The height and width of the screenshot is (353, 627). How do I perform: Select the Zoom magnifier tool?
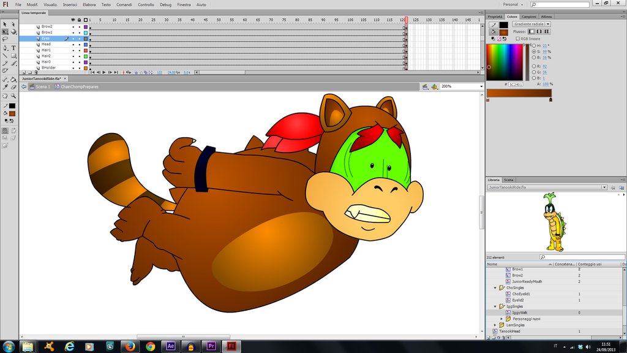coord(13,96)
